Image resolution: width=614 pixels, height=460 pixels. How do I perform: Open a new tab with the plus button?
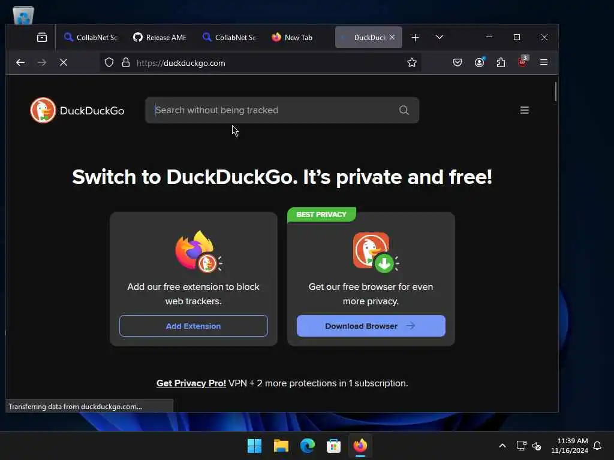(415, 38)
